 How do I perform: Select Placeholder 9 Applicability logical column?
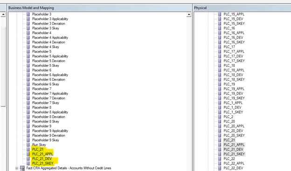pos(50,131)
